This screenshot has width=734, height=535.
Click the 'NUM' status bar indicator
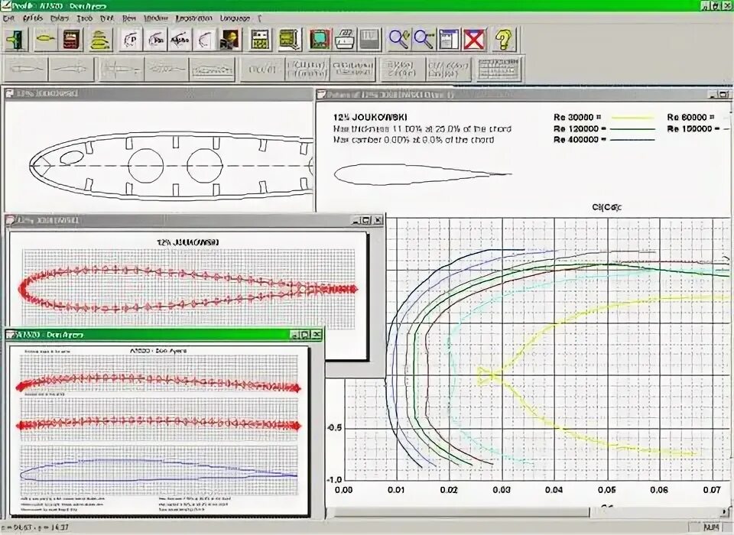pyautogui.click(x=711, y=527)
